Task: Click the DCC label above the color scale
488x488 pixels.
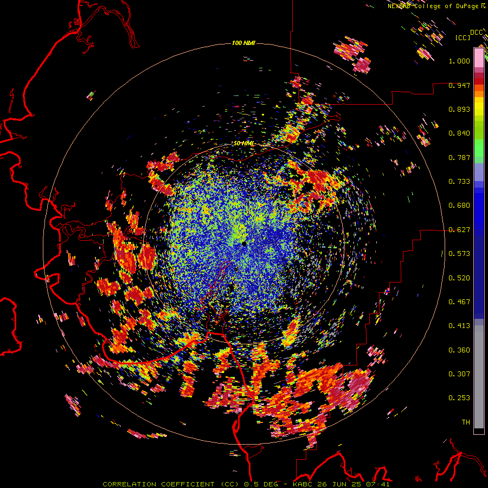Action: coord(476,33)
